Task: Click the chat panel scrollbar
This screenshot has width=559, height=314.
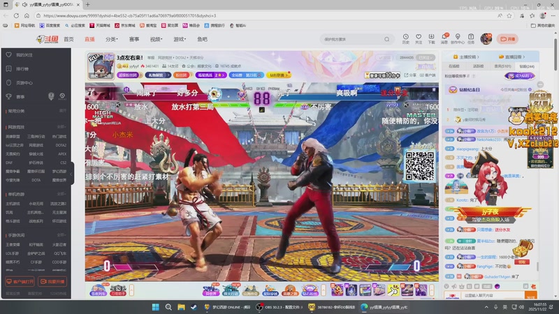Action: click(x=537, y=266)
